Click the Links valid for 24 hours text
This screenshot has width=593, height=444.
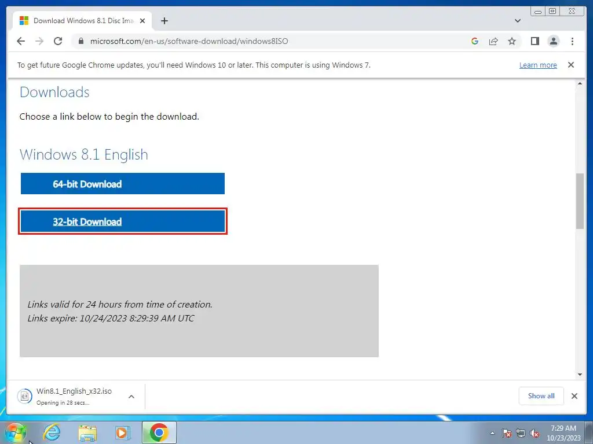(x=120, y=304)
